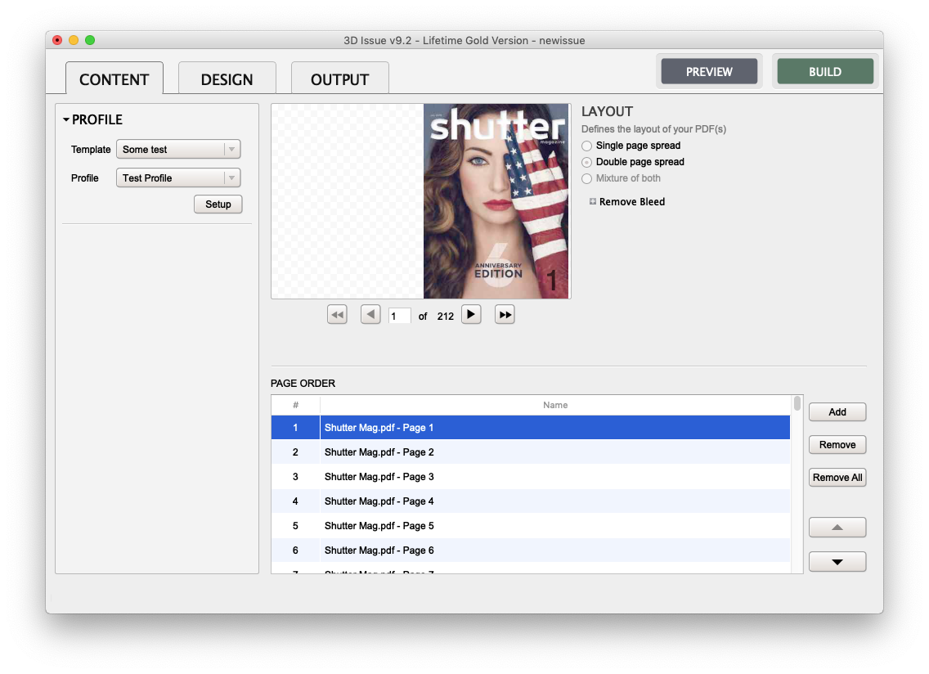Move the selected page down in the order

point(837,562)
